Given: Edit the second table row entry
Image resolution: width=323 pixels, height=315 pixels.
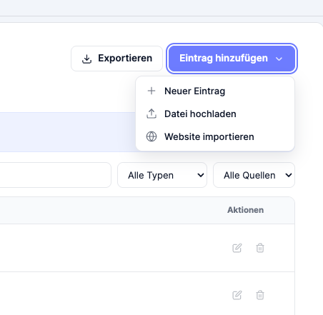Looking at the screenshot, I should 237,295.
